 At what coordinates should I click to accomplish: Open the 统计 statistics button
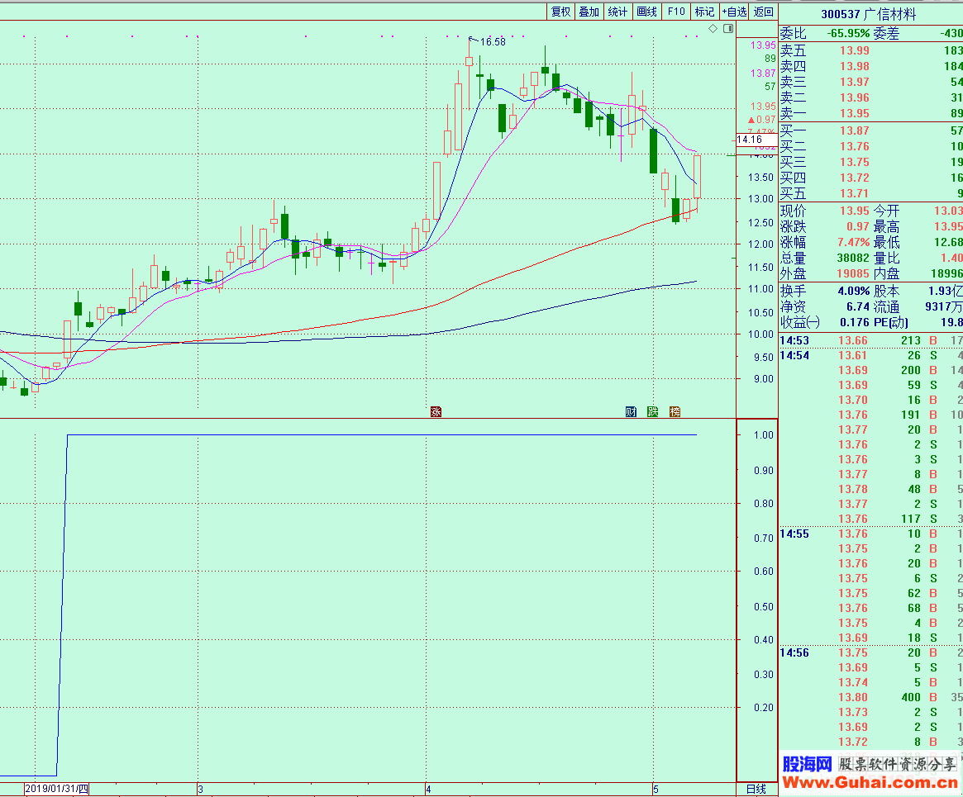(617, 12)
